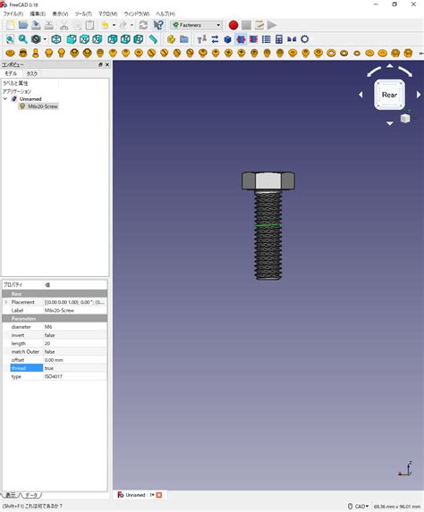Click the Front view cube icon
The image size is (424, 512).
(x=72, y=39)
